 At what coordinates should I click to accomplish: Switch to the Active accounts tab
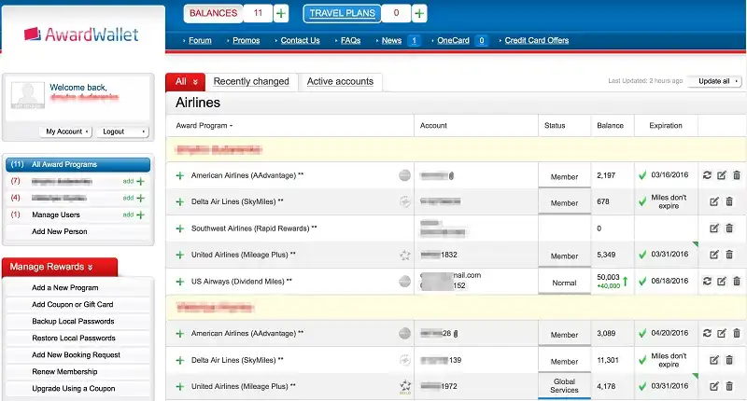[x=340, y=81]
